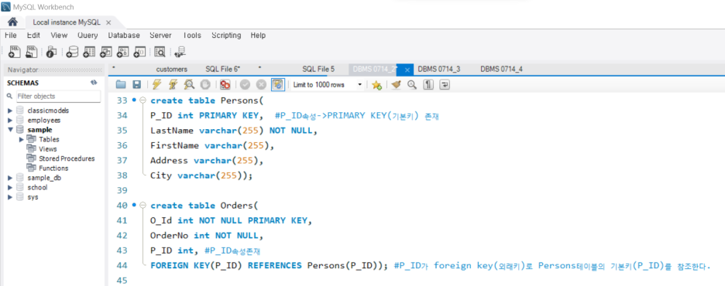Expand the sys schema
The width and height of the screenshot is (725, 286).
(10, 197)
